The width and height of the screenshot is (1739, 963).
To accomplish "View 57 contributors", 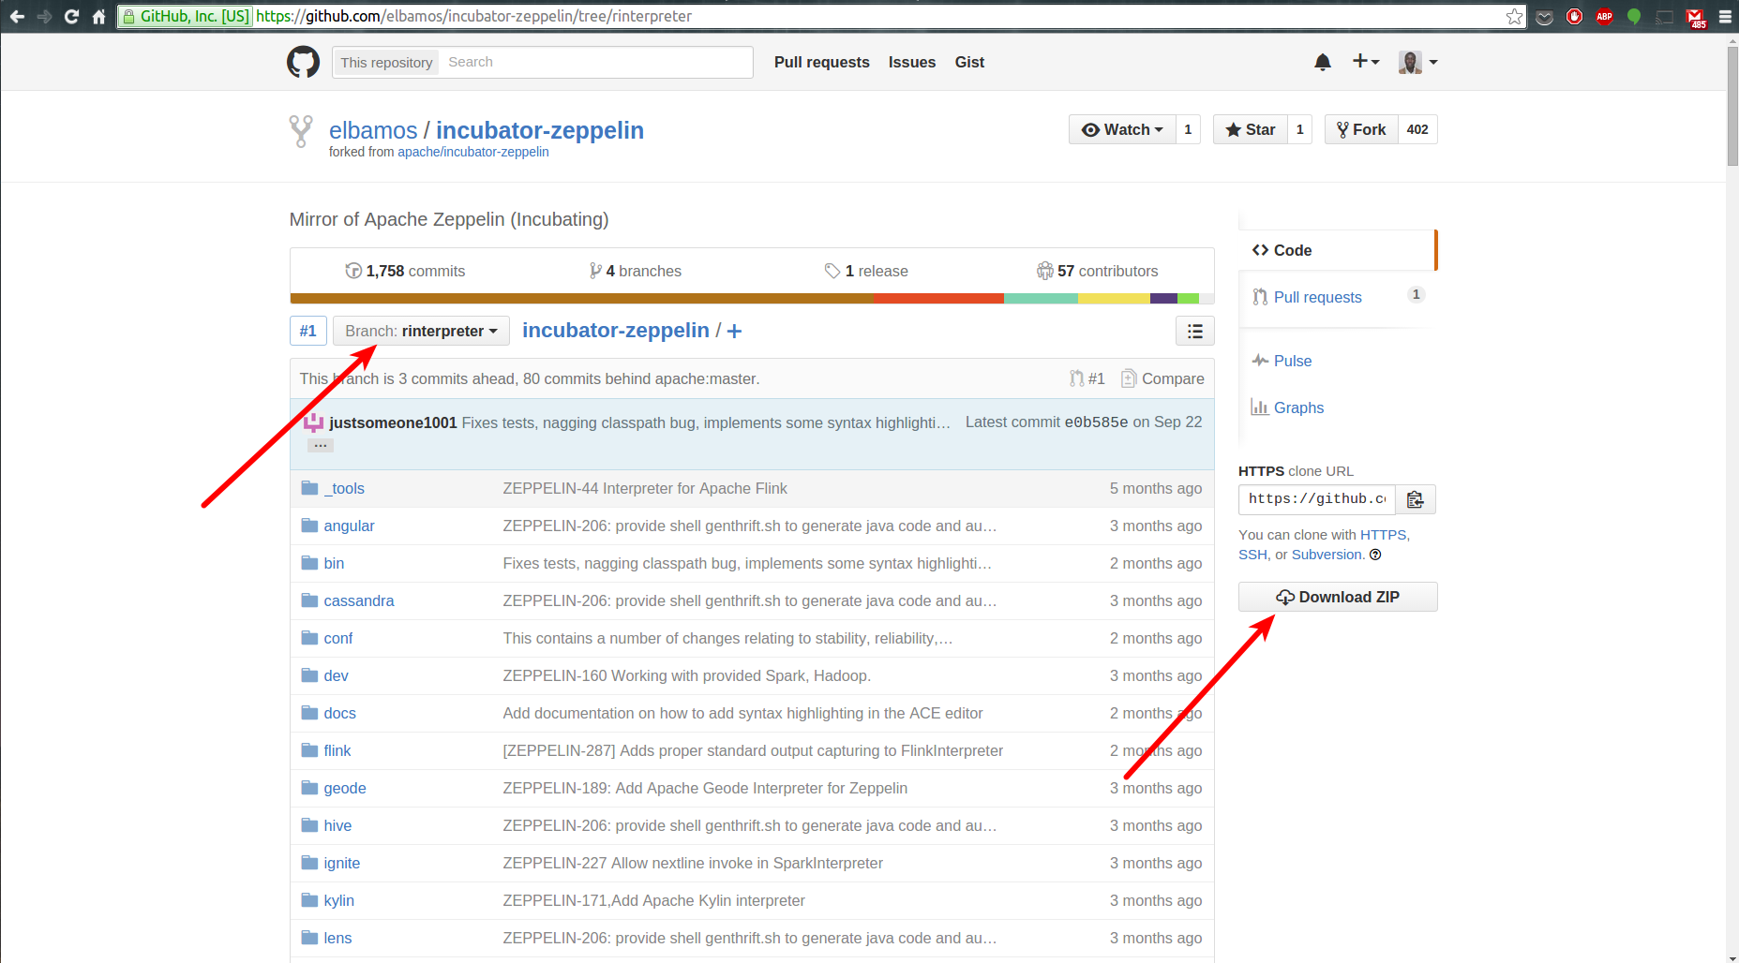I will [1097, 271].
